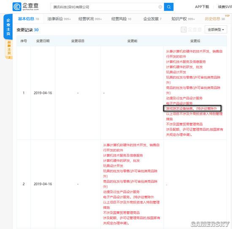Image resolution: width=232 pixels, height=229 pixels.
Task: Click the date 2019-04-16 in row 2
Action: click(43, 184)
